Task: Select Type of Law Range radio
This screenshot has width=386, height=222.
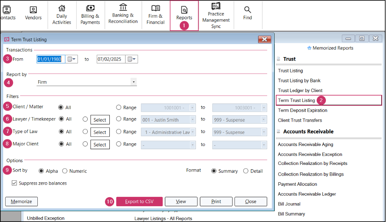Action: coord(119,131)
